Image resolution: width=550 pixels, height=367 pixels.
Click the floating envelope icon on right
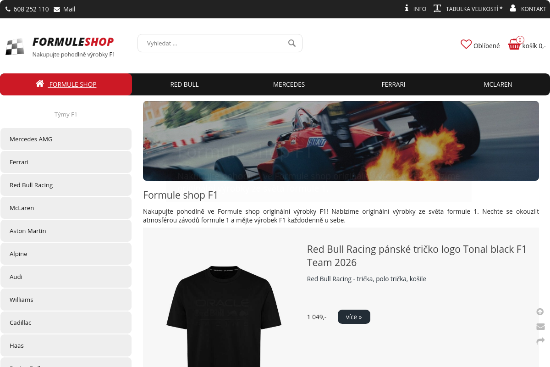click(x=540, y=327)
